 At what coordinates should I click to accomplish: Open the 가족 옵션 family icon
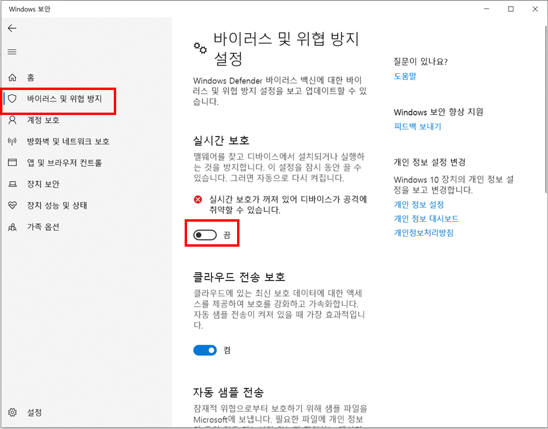[x=13, y=227]
